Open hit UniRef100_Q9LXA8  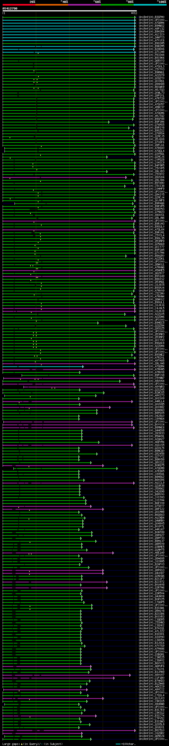click(x=152, y=363)
